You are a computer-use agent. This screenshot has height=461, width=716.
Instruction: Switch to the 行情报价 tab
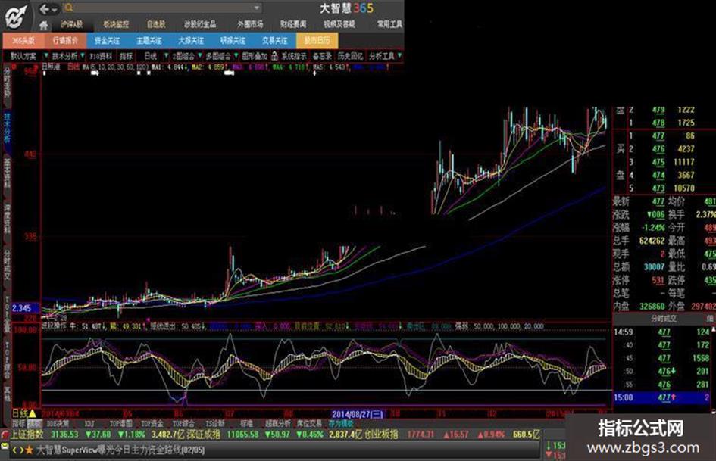click(x=65, y=41)
